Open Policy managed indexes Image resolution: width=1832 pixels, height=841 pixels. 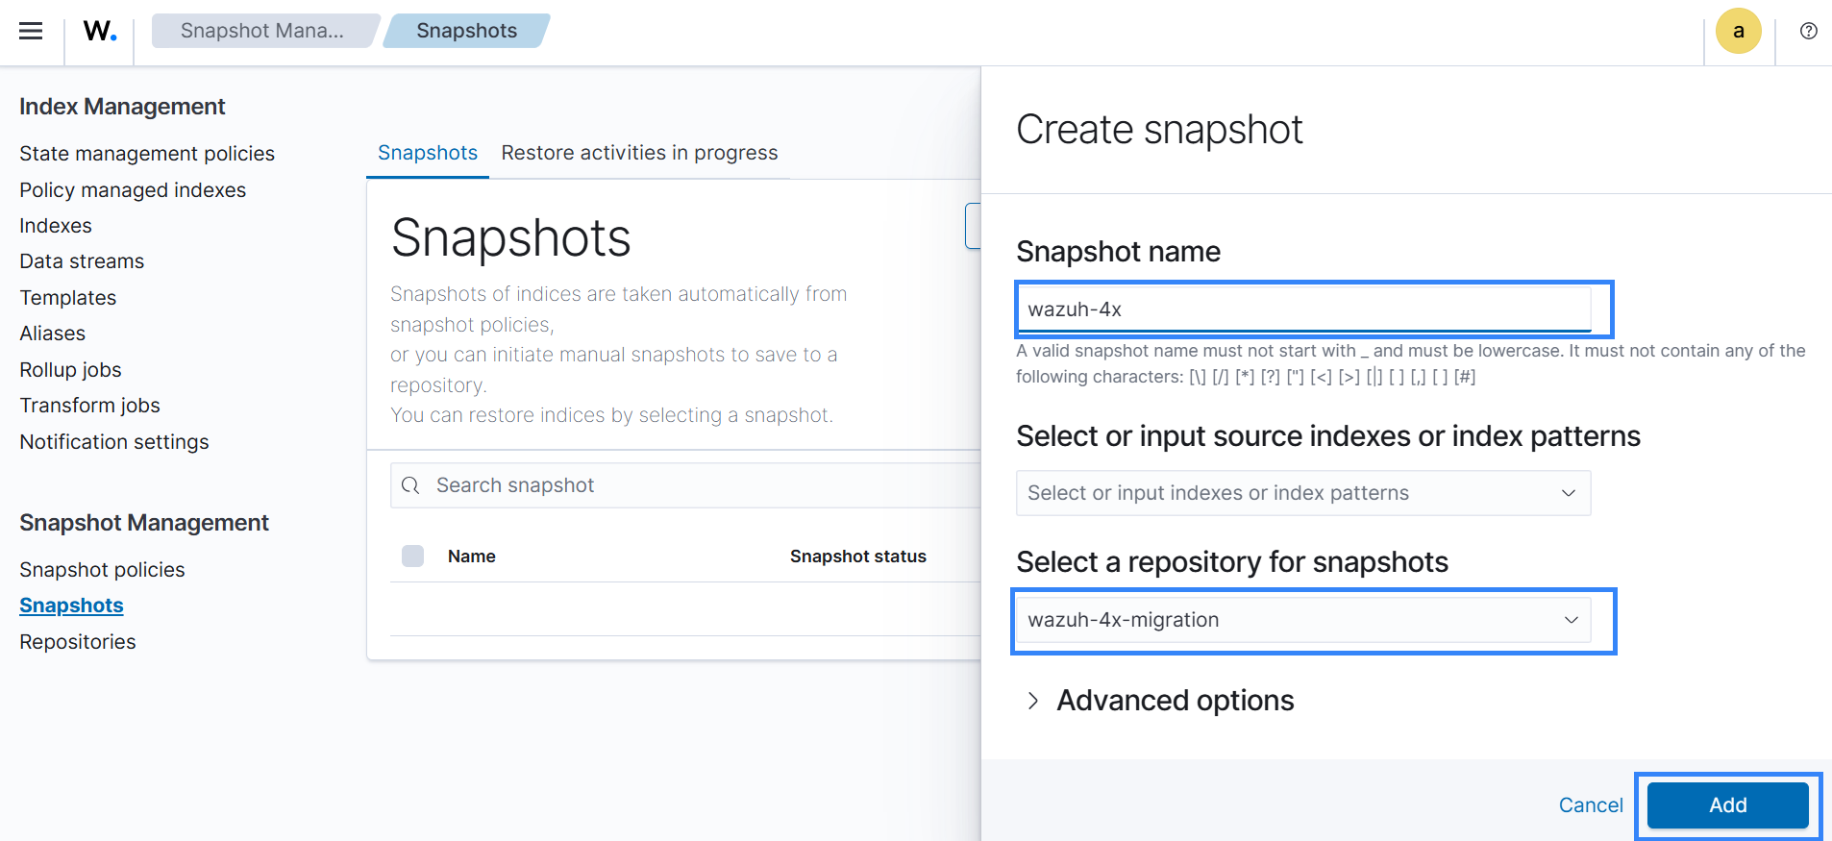click(x=133, y=190)
